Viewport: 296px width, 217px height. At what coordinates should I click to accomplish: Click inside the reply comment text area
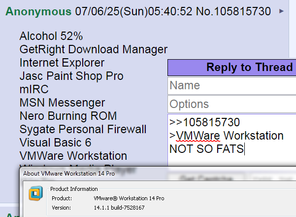232,140
